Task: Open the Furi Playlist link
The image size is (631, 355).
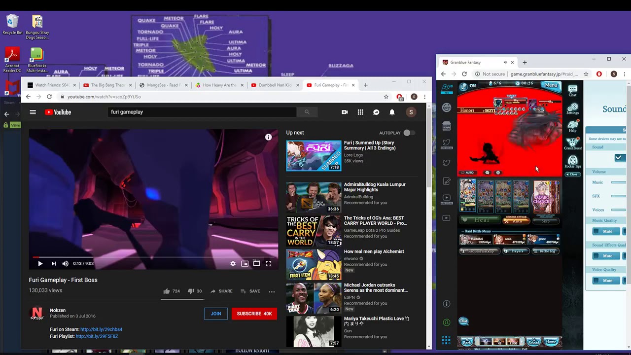Action: point(97,336)
